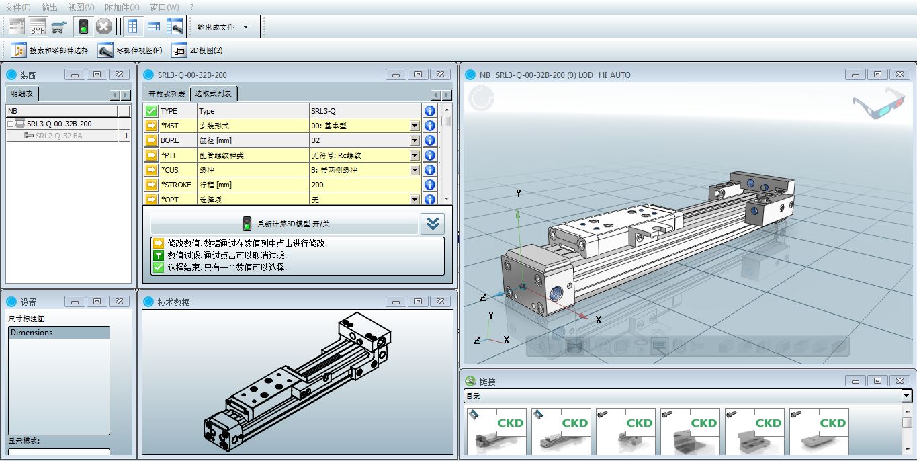
Task: Switch to the 开放式列表 tab
Action: [x=167, y=94]
